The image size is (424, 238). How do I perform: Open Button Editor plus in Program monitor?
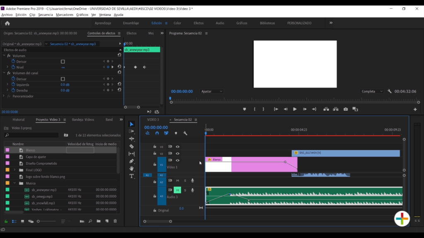point(415,109)
